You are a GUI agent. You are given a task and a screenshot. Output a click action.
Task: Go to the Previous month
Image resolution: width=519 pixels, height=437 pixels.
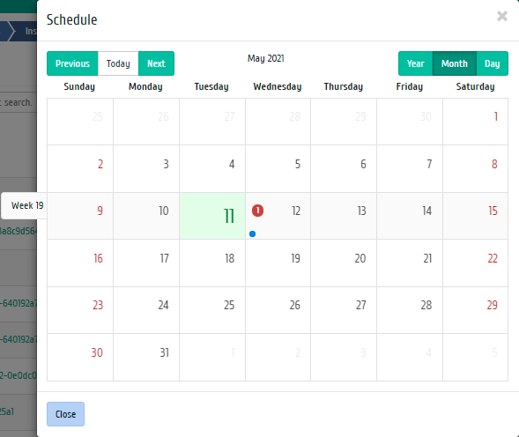[x=72, y=63]
